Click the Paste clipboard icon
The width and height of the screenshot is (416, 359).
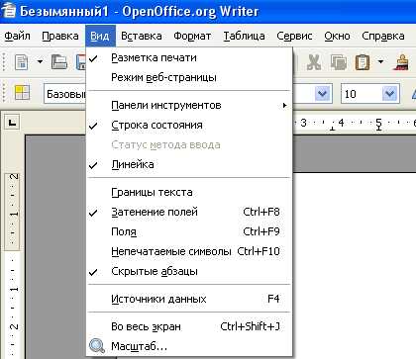coord(363,62)
